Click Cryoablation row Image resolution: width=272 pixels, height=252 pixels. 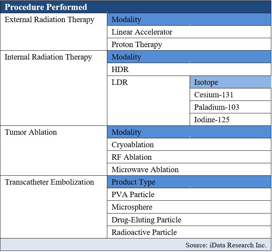189,144
